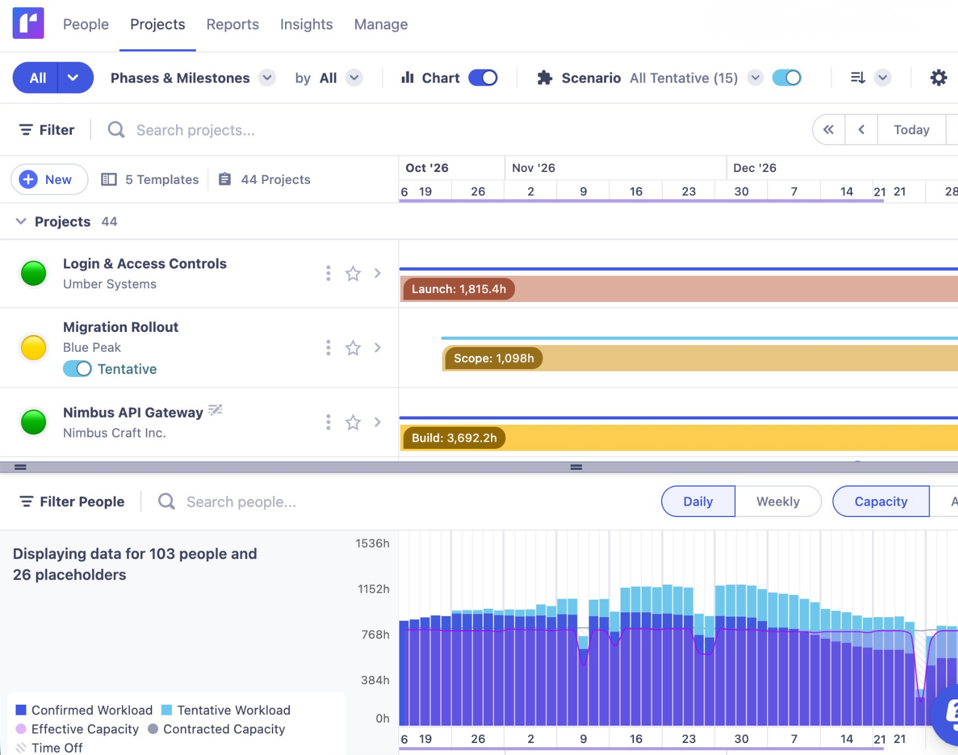Open the All dropdown arrow

pyautogui.click(x=73, y=78)
